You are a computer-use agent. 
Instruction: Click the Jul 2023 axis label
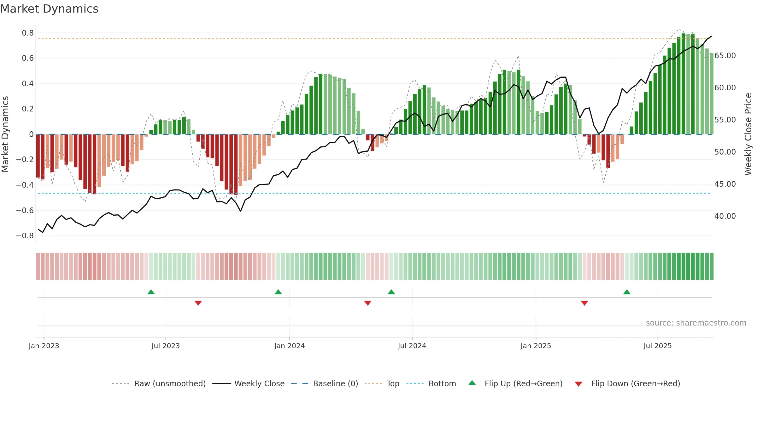pos(166,346)
